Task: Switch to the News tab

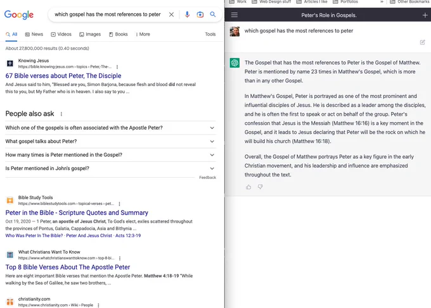Action: coord(34,34)
